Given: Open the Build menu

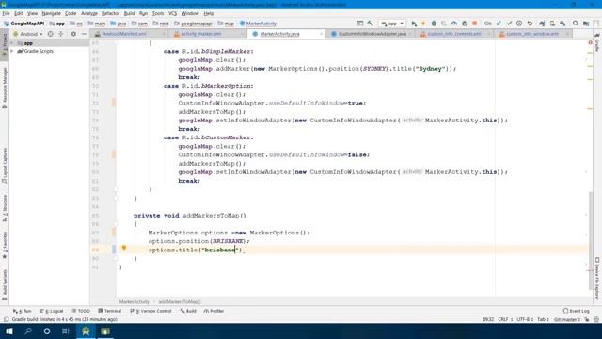Looking at the screenshot, I should click(x=130, y=13).
